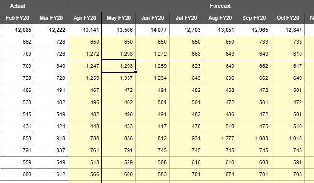The image size is (314, 183).
Task: Click the Aug FY20 column header
Action: (x=220, y=18)
